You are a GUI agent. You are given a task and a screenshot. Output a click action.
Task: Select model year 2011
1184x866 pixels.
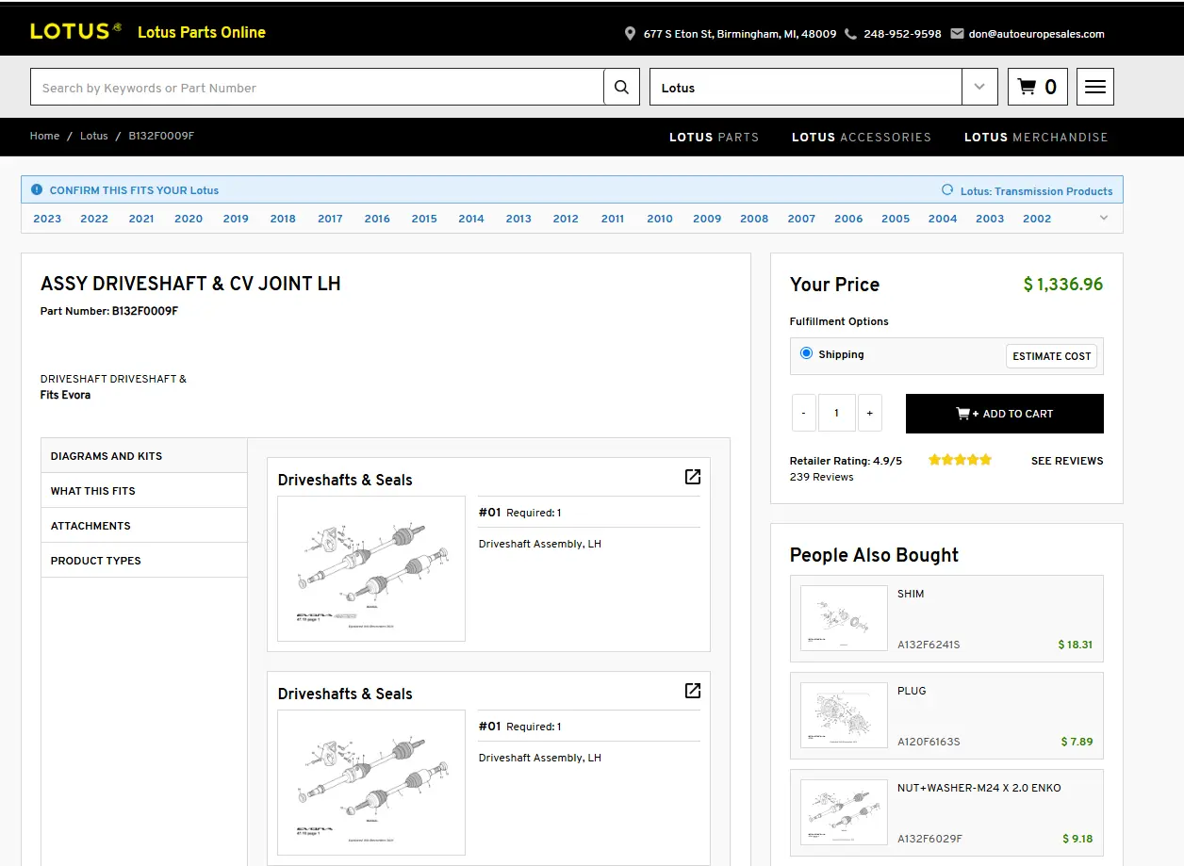(613, 219)
